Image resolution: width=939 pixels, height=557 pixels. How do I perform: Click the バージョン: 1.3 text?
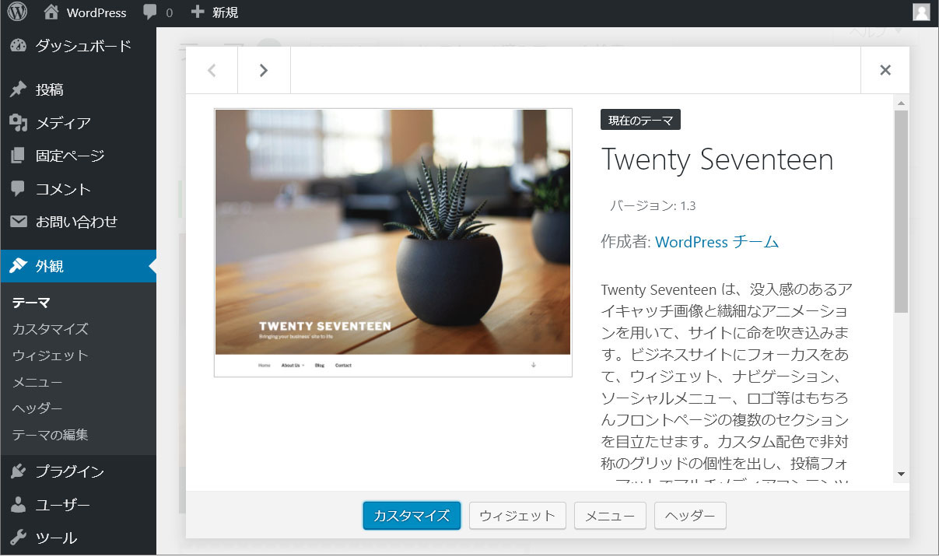(x=653, y=205)
